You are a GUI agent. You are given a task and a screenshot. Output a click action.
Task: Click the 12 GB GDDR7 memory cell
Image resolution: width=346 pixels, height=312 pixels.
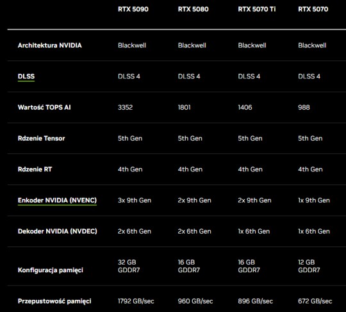point(309,266)
